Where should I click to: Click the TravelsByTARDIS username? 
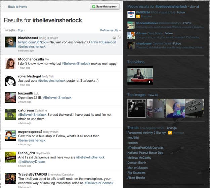[32, 174]
